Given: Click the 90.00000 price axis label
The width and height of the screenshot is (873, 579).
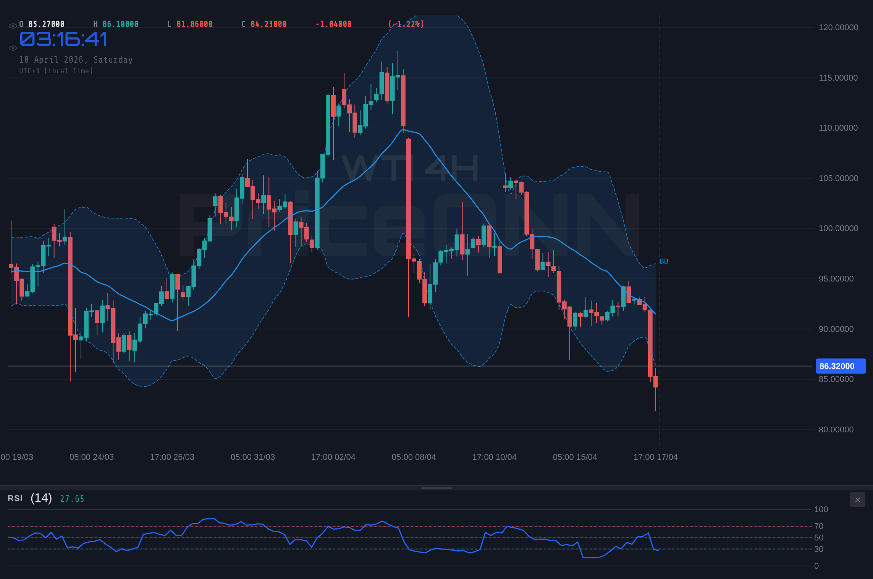Looking at the screenshot, I should point(836,329).
